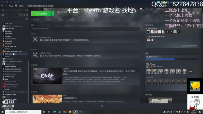Select Project Zomboid in the list
Viewport: 203px width, 114px height.
pos(10,67)
